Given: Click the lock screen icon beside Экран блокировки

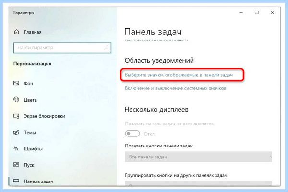Looking at the screenshot, I should click(x=16, y=116).
